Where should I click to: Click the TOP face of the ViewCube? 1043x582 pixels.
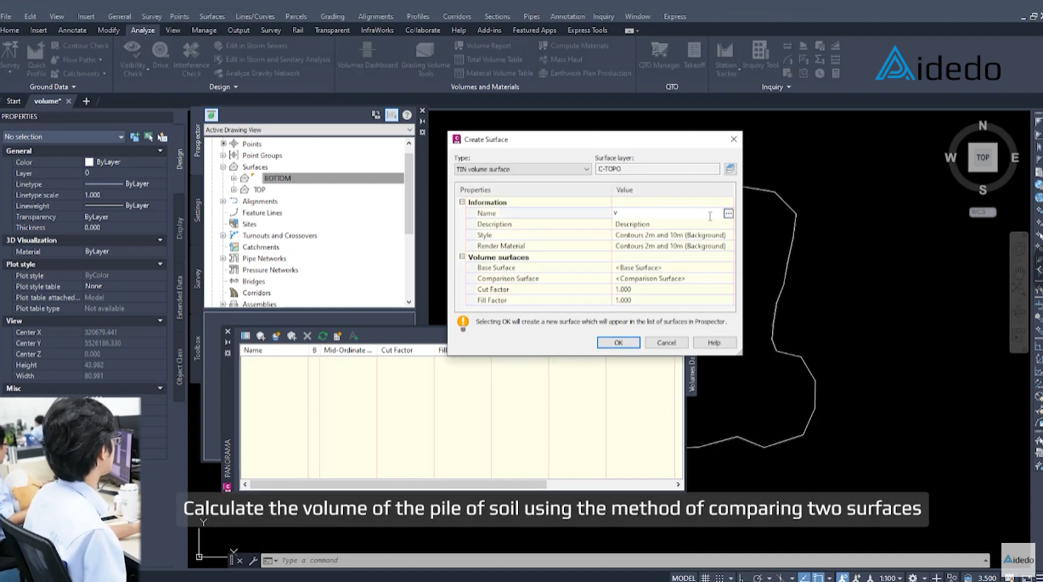pos(983,157)
